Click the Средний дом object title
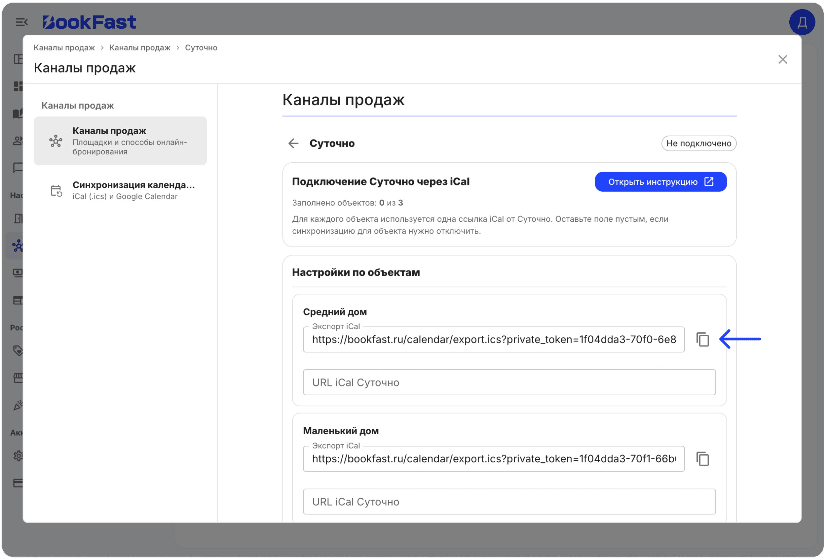This screenshot has width=826, height=558. pos(335,312)
